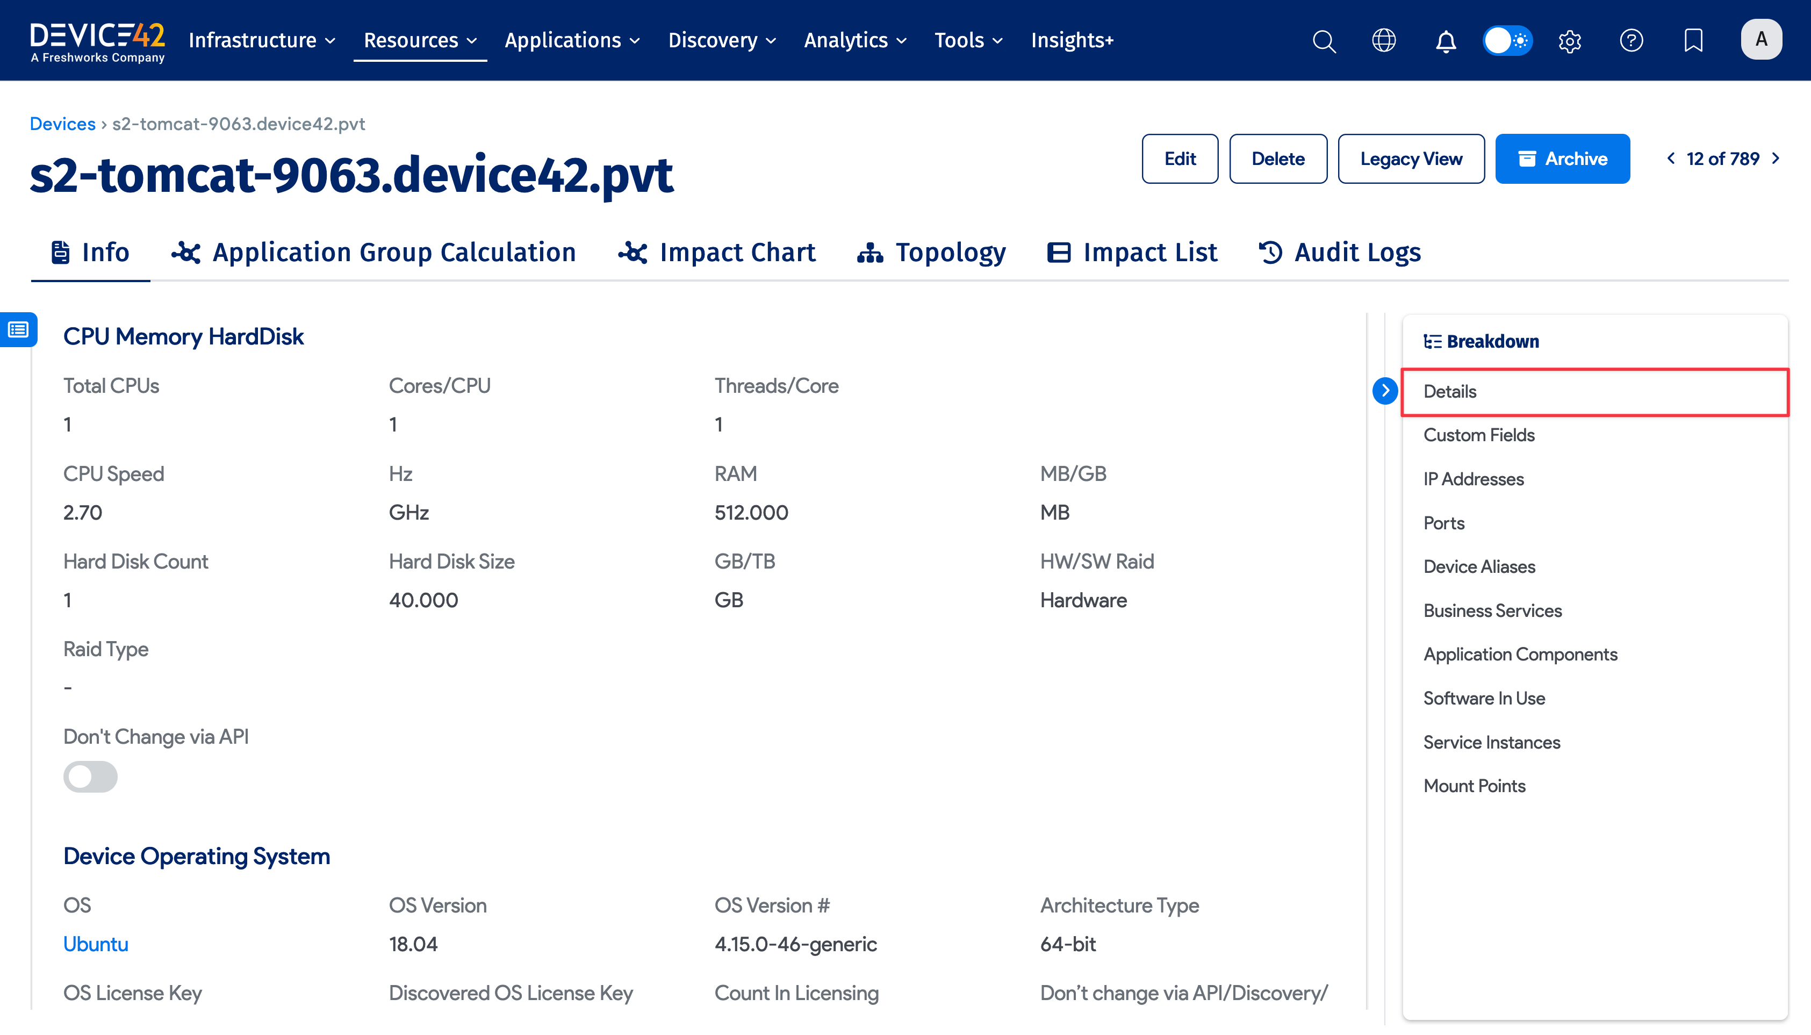This screenshot has width=1811, height=1035.
Task: Expand the Resources dropdown menu
Action: (419, 40)
